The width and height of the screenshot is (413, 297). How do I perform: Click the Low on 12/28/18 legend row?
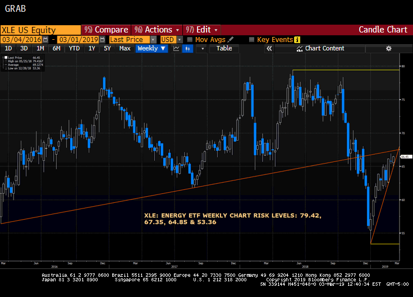click(x=24, y=68)
